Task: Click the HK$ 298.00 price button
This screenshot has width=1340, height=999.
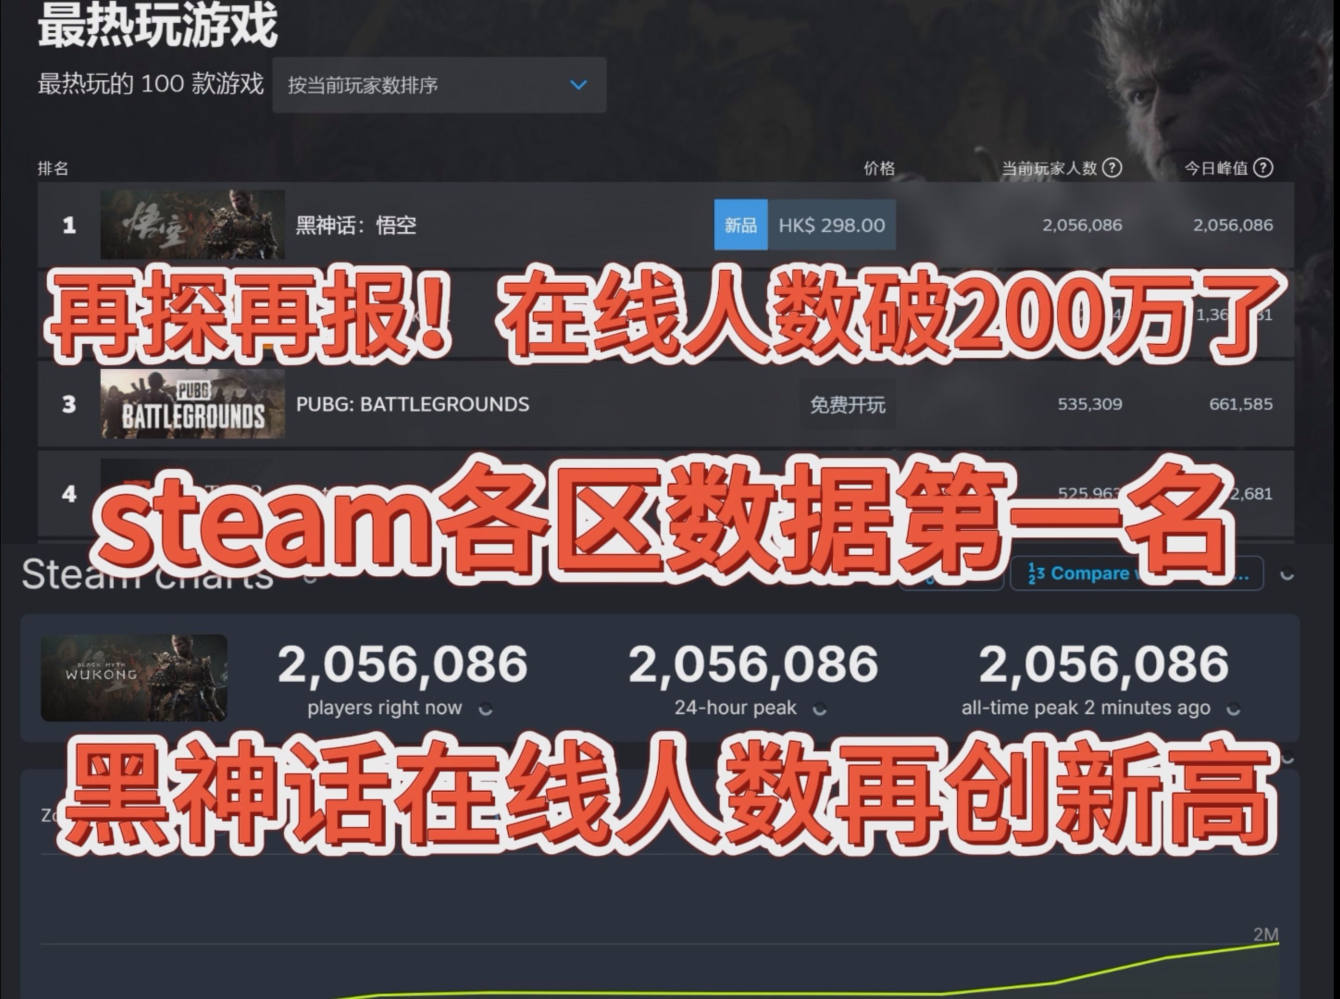Action: pos(832,225)
